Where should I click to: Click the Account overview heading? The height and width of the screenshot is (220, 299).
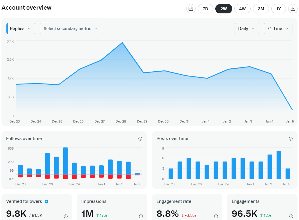click(x=27, y=8)
